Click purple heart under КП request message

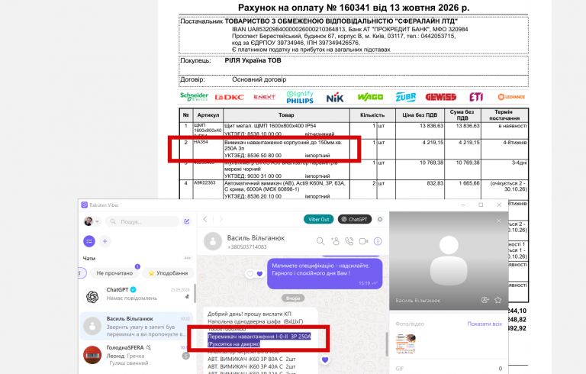[x=325, y=359]
